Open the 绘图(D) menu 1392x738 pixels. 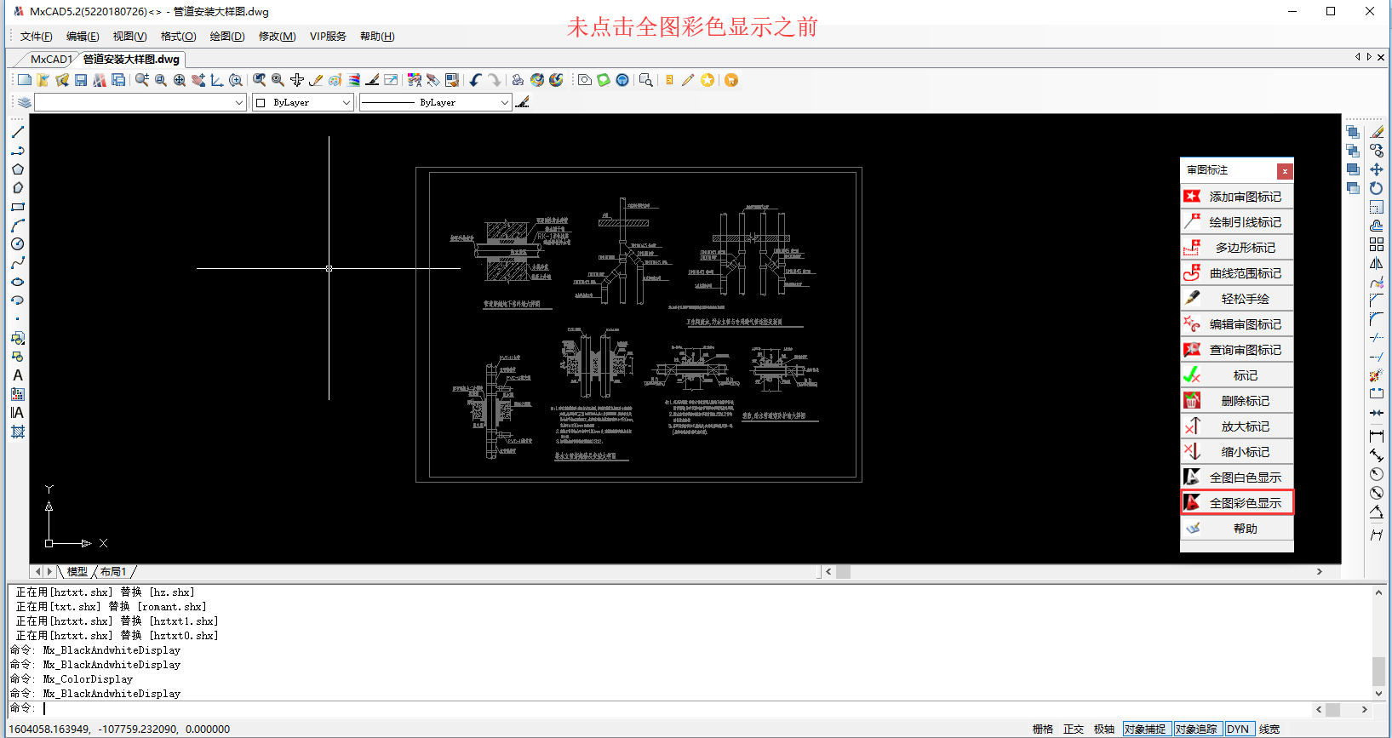[227, 37]
